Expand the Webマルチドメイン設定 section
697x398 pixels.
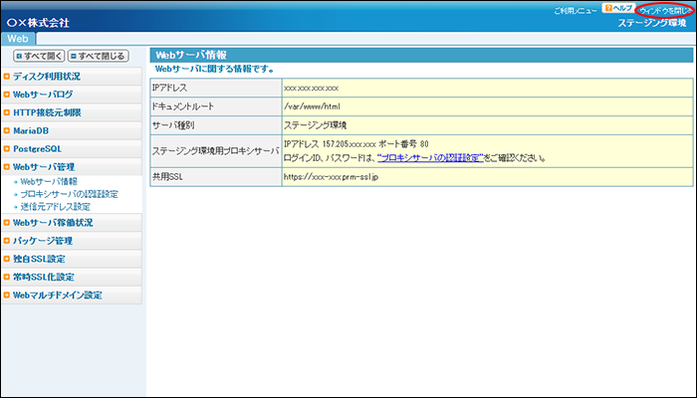click(58, 296)
